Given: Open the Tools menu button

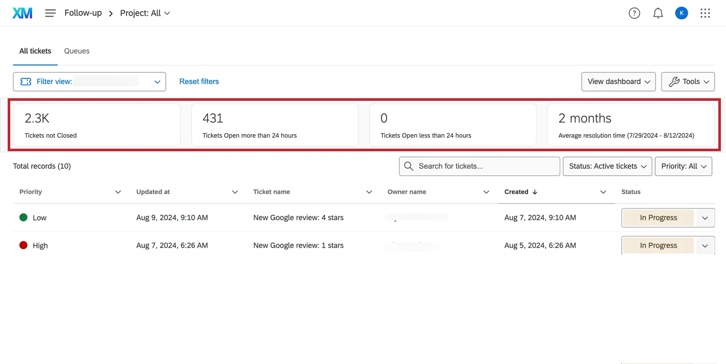Looking at the screenshot, I should tap(688, 82).
